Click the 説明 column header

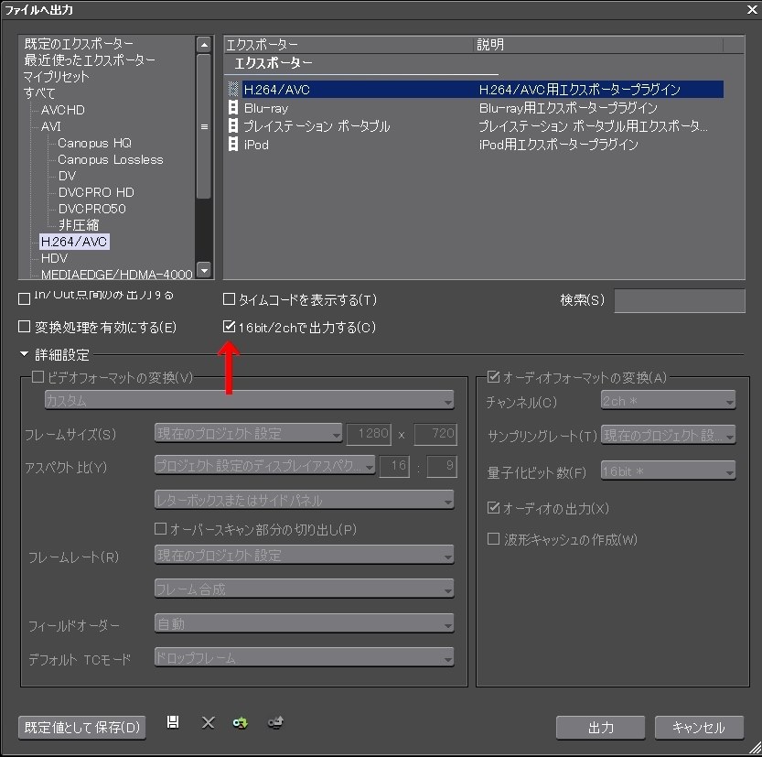coord(598,45)
